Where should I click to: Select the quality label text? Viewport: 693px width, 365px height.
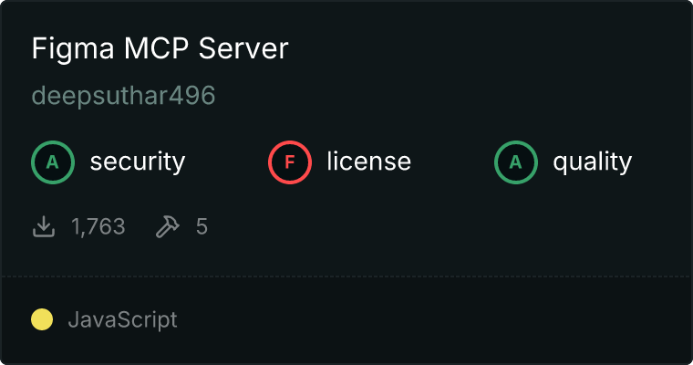pos(592,162)
